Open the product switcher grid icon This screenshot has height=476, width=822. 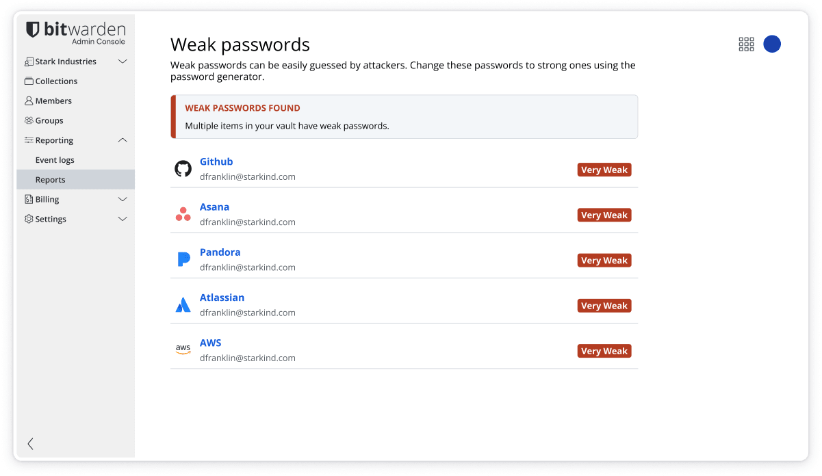click(x=746, y=44)
